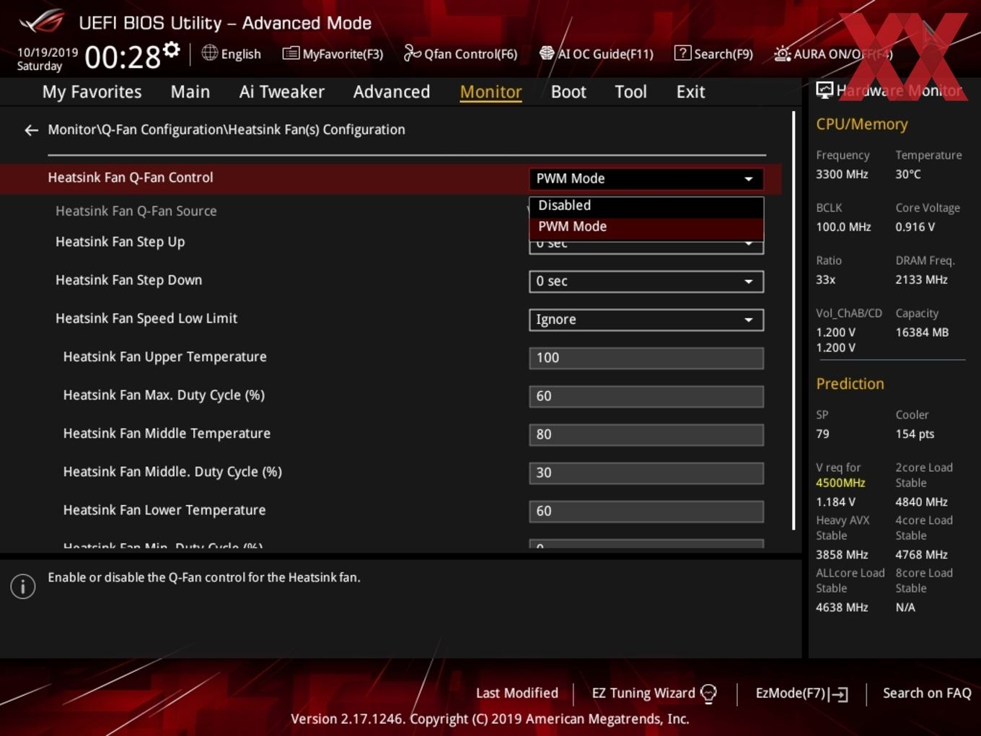Image resolution: width=981 pixels, height=736 pixels.
Task: Select Heatsink Fan Speed Low Limit label
Action: tap(146, 318)
